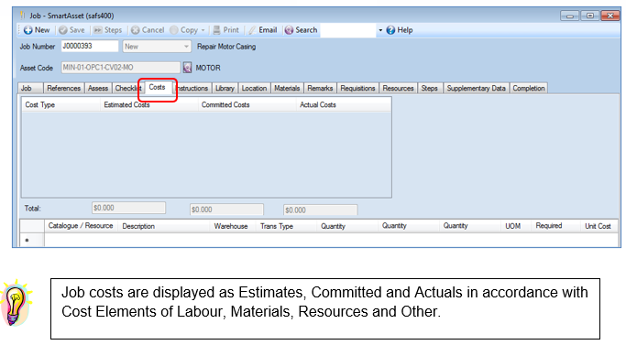
Task: Open Help from the toolbar
Action: [400, 30]
